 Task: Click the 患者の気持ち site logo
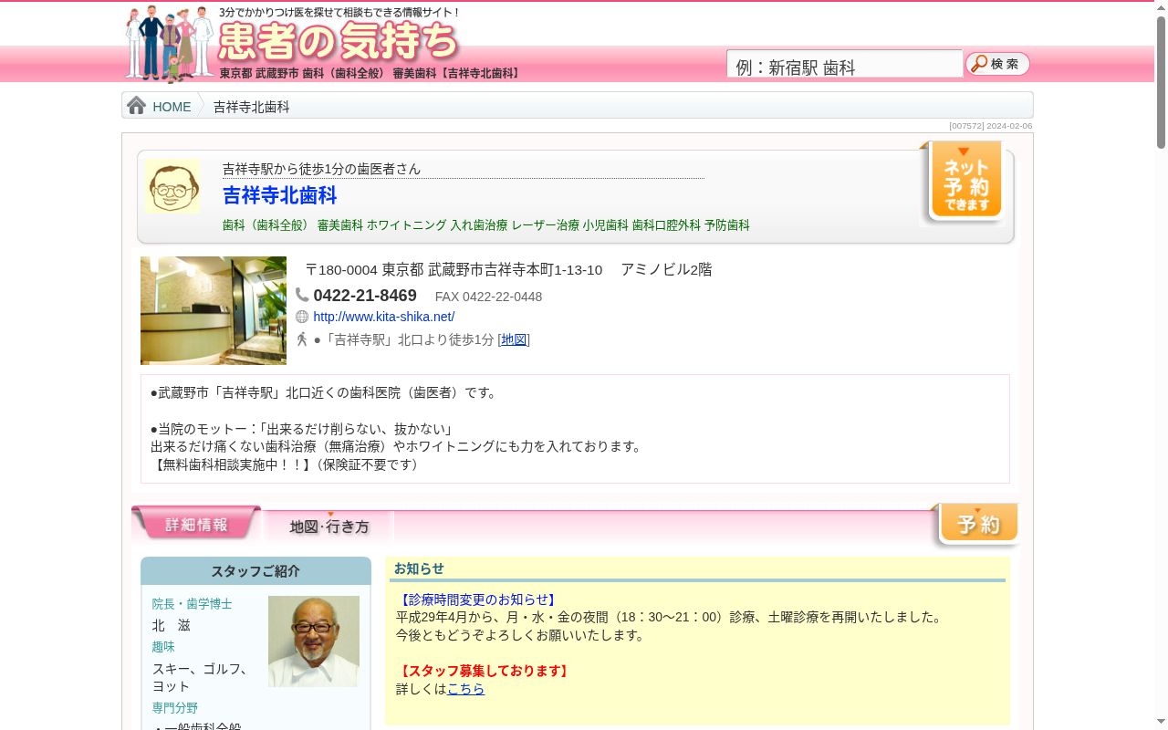point(339,42)
